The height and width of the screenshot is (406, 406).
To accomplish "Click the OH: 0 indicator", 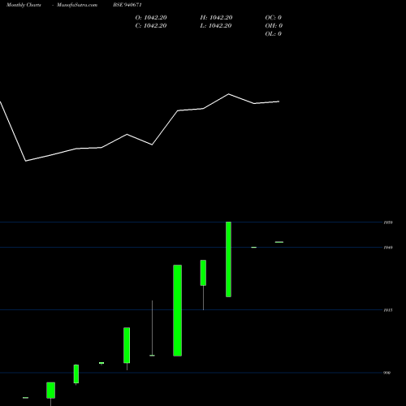I will click(x=274, y=26).
